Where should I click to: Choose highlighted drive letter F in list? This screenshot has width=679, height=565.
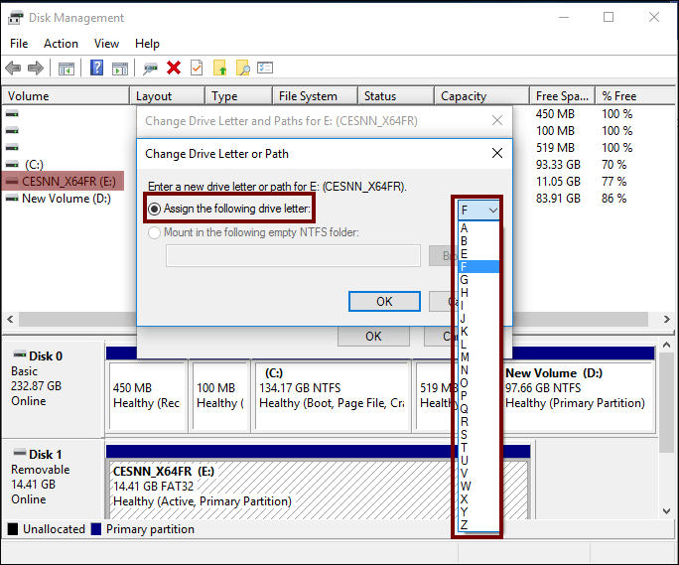point(478,267)
